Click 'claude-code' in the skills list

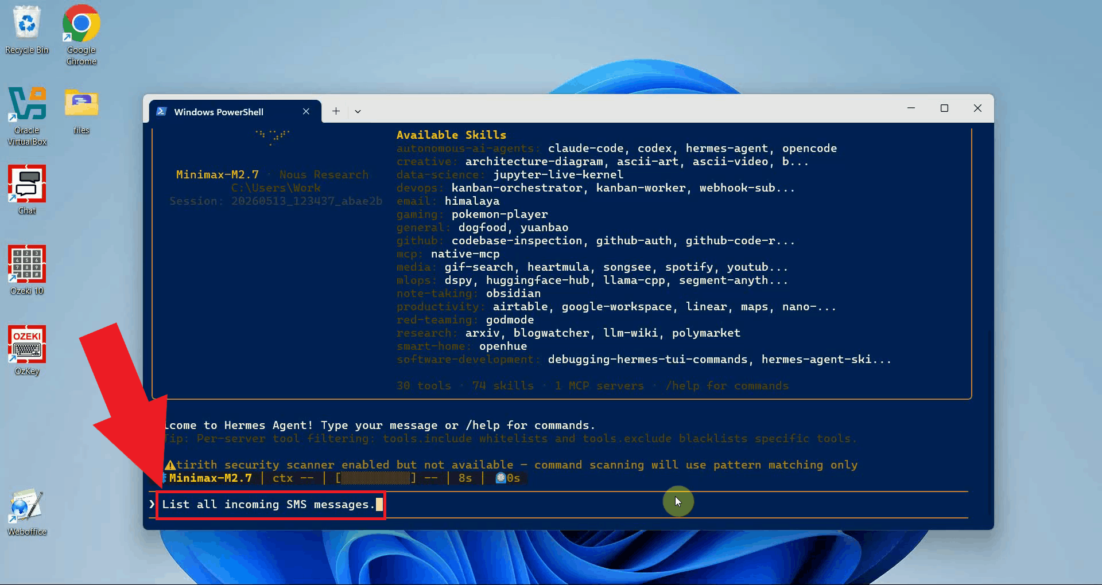pyautogui.click(x=585, y=149)
